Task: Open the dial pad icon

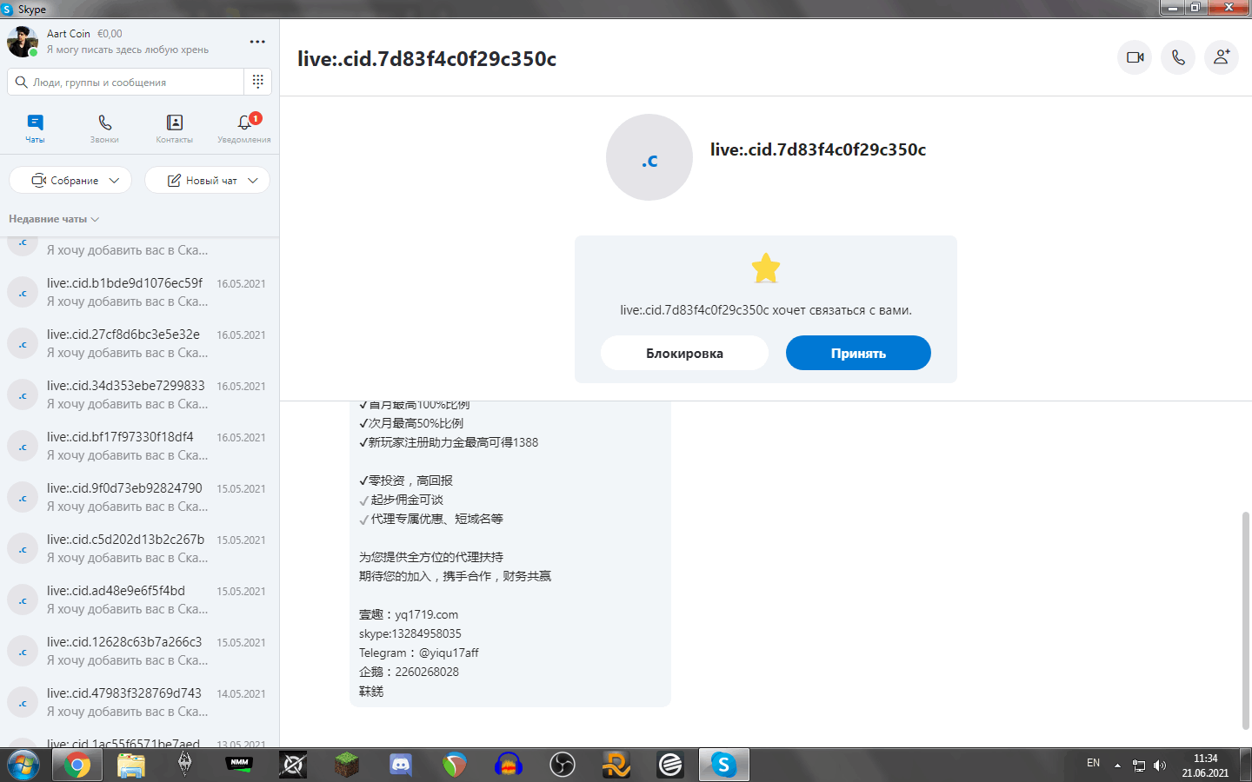Action: click(x=257, y=82)
